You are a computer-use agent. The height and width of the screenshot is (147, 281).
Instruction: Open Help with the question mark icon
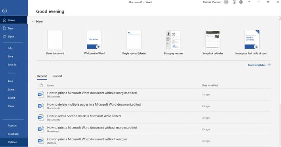(x=249, y=2)
